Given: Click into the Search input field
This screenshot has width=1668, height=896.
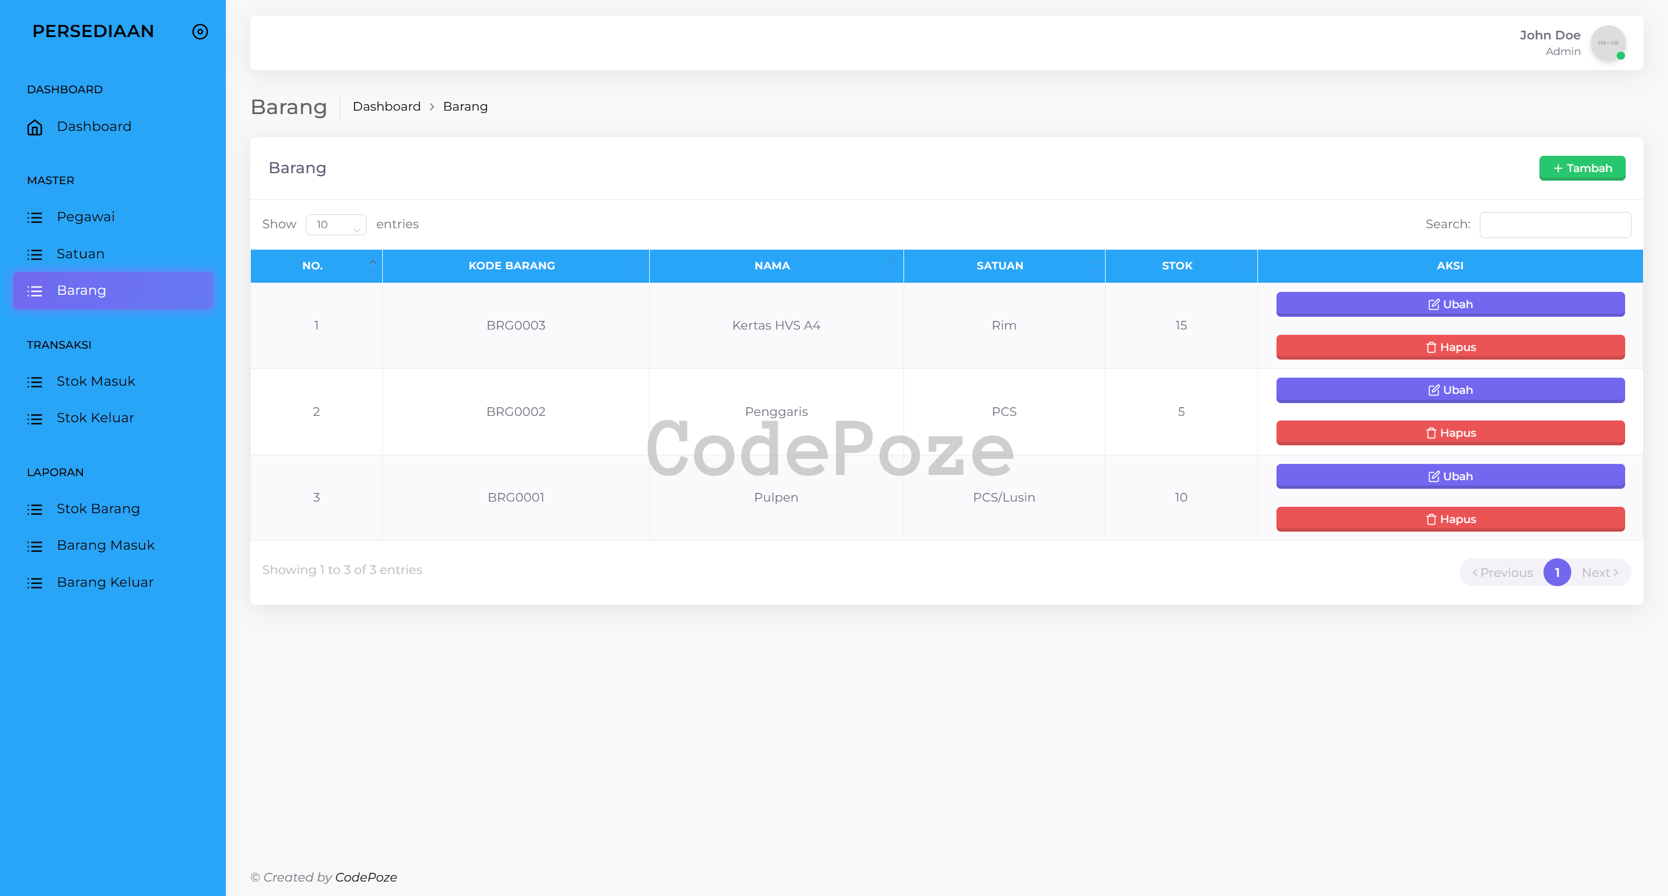Looking at the screenshot, I should point(1554,225).
